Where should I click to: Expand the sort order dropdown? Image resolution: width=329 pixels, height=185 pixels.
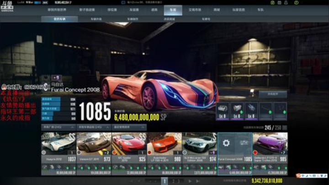(x=129, y=127)
